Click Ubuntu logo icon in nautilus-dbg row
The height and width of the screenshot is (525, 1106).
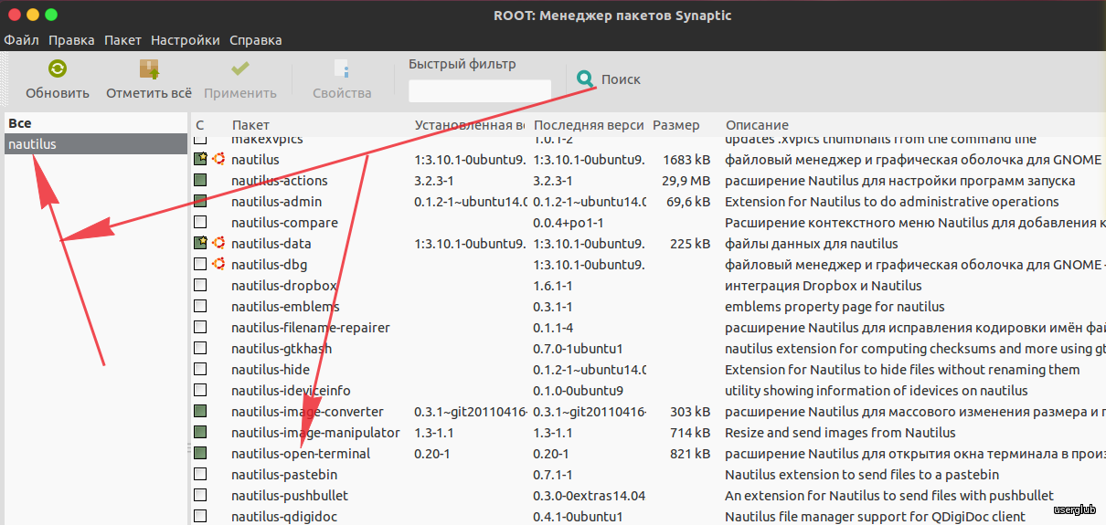219,264
